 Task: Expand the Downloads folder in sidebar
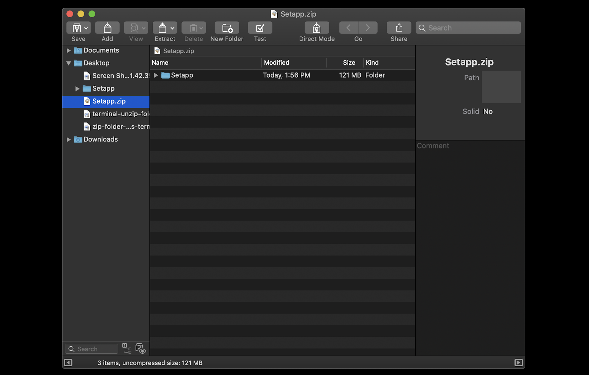click(x=68, y=139)
